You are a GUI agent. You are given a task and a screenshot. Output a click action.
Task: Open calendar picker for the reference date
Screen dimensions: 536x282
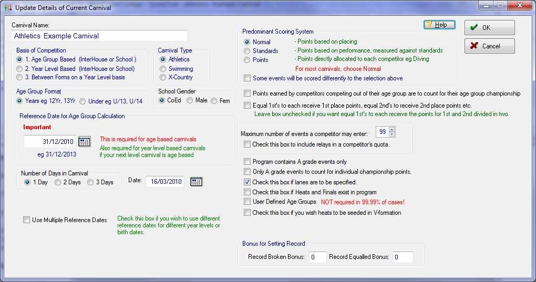click(x=85, y=141)
